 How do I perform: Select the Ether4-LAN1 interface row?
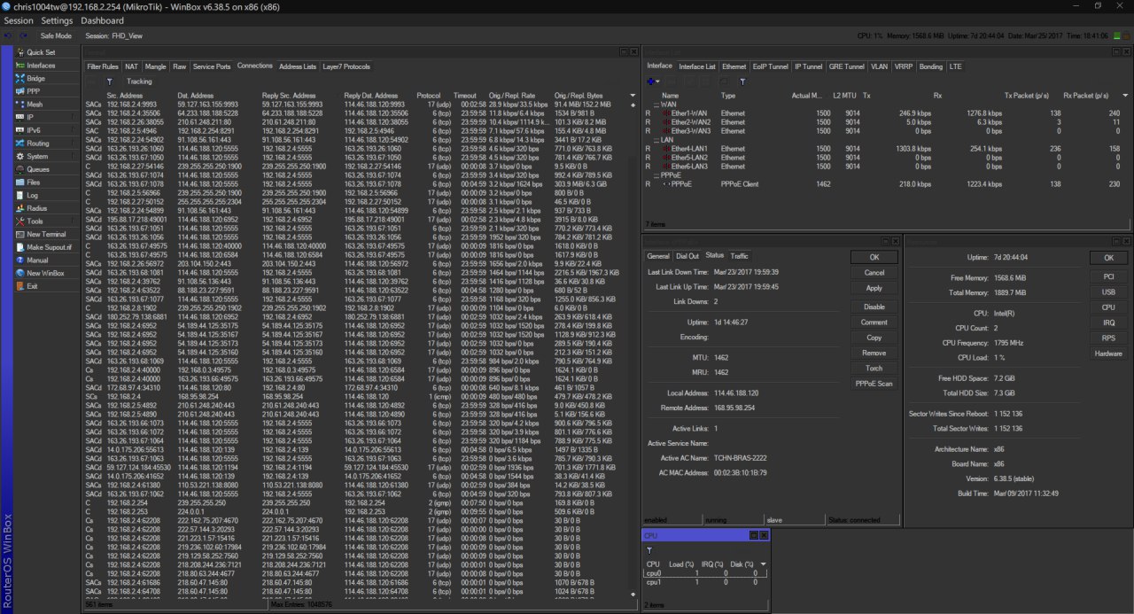pyautogui.click(x=886, y=149)
